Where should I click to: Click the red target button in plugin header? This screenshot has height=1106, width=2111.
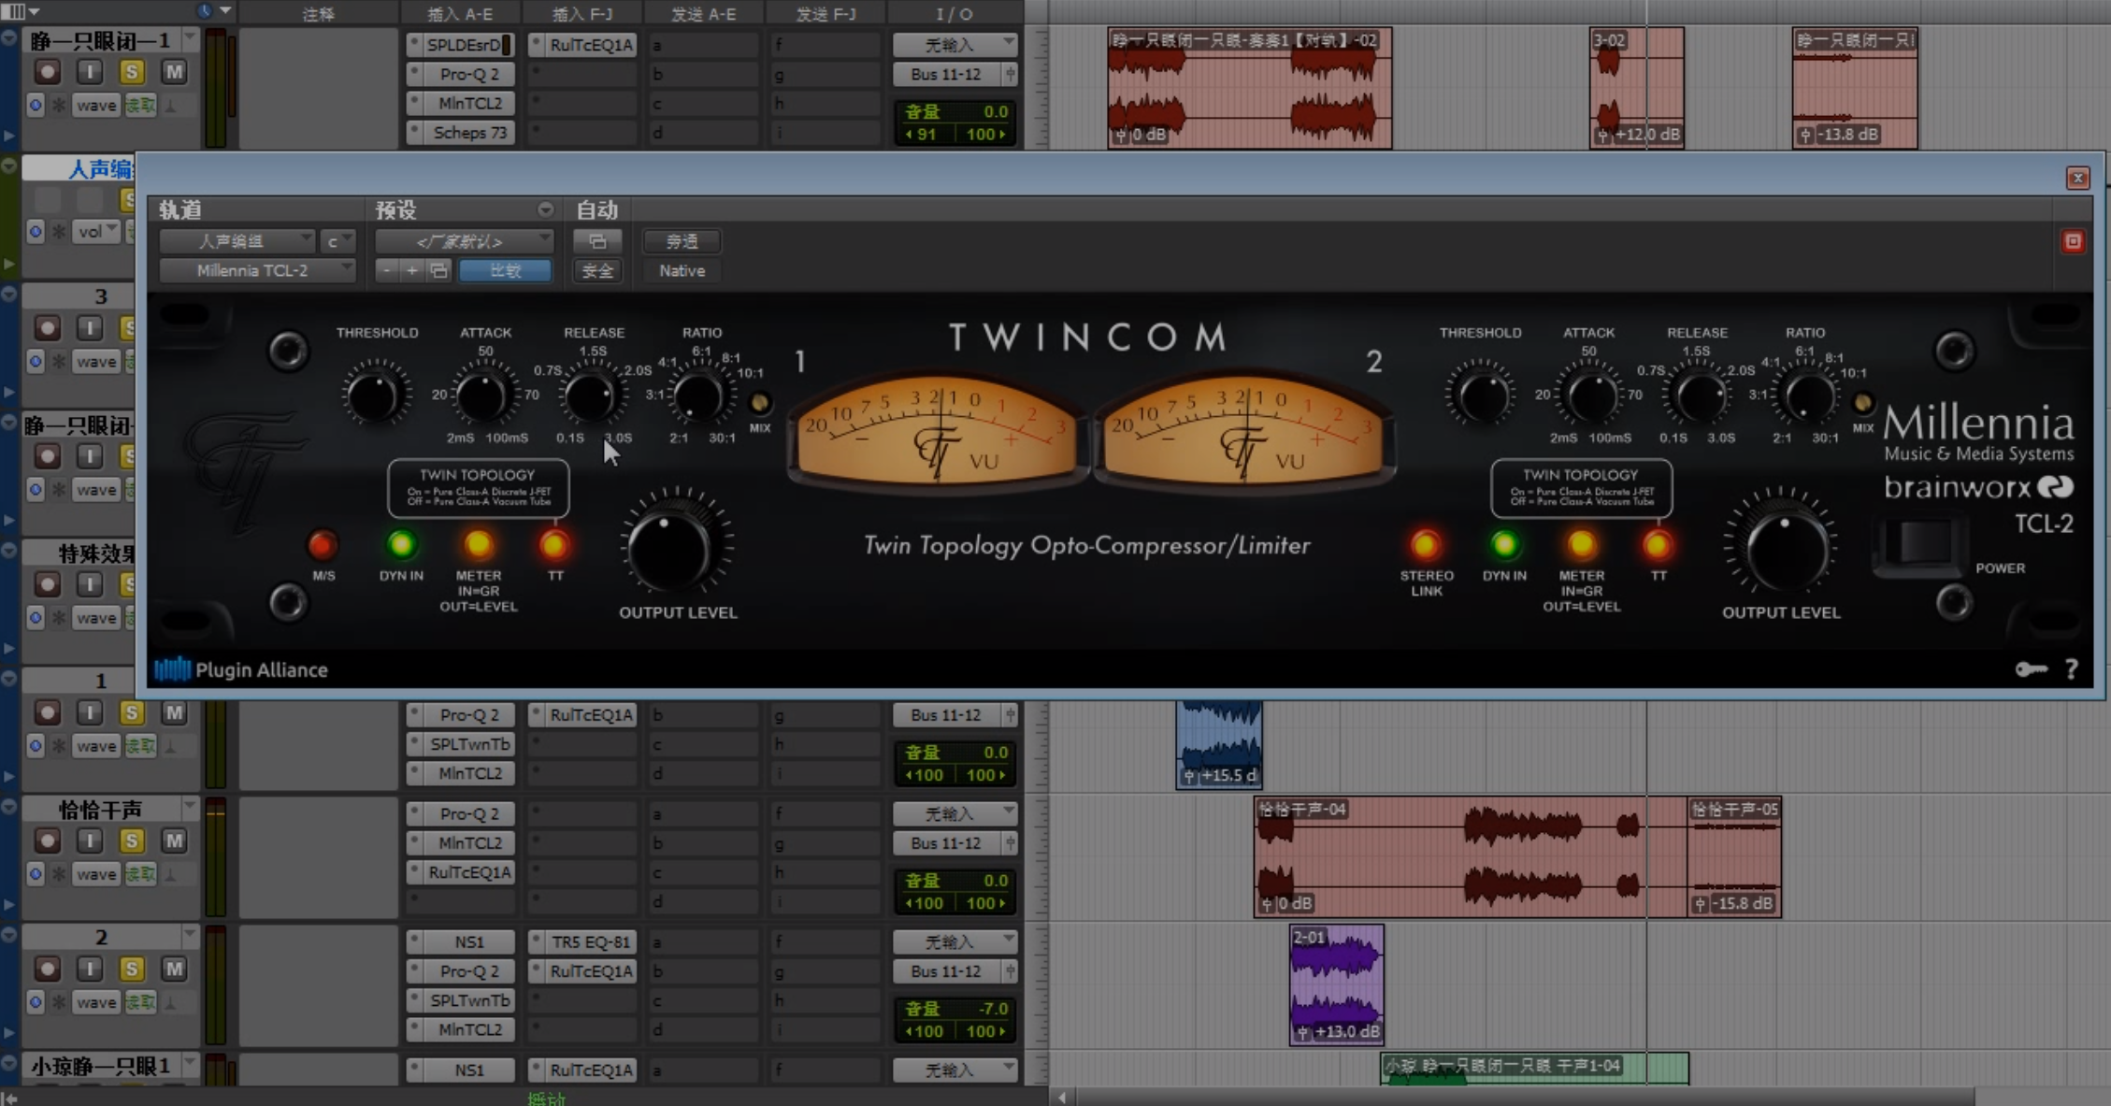(2073, 242)
